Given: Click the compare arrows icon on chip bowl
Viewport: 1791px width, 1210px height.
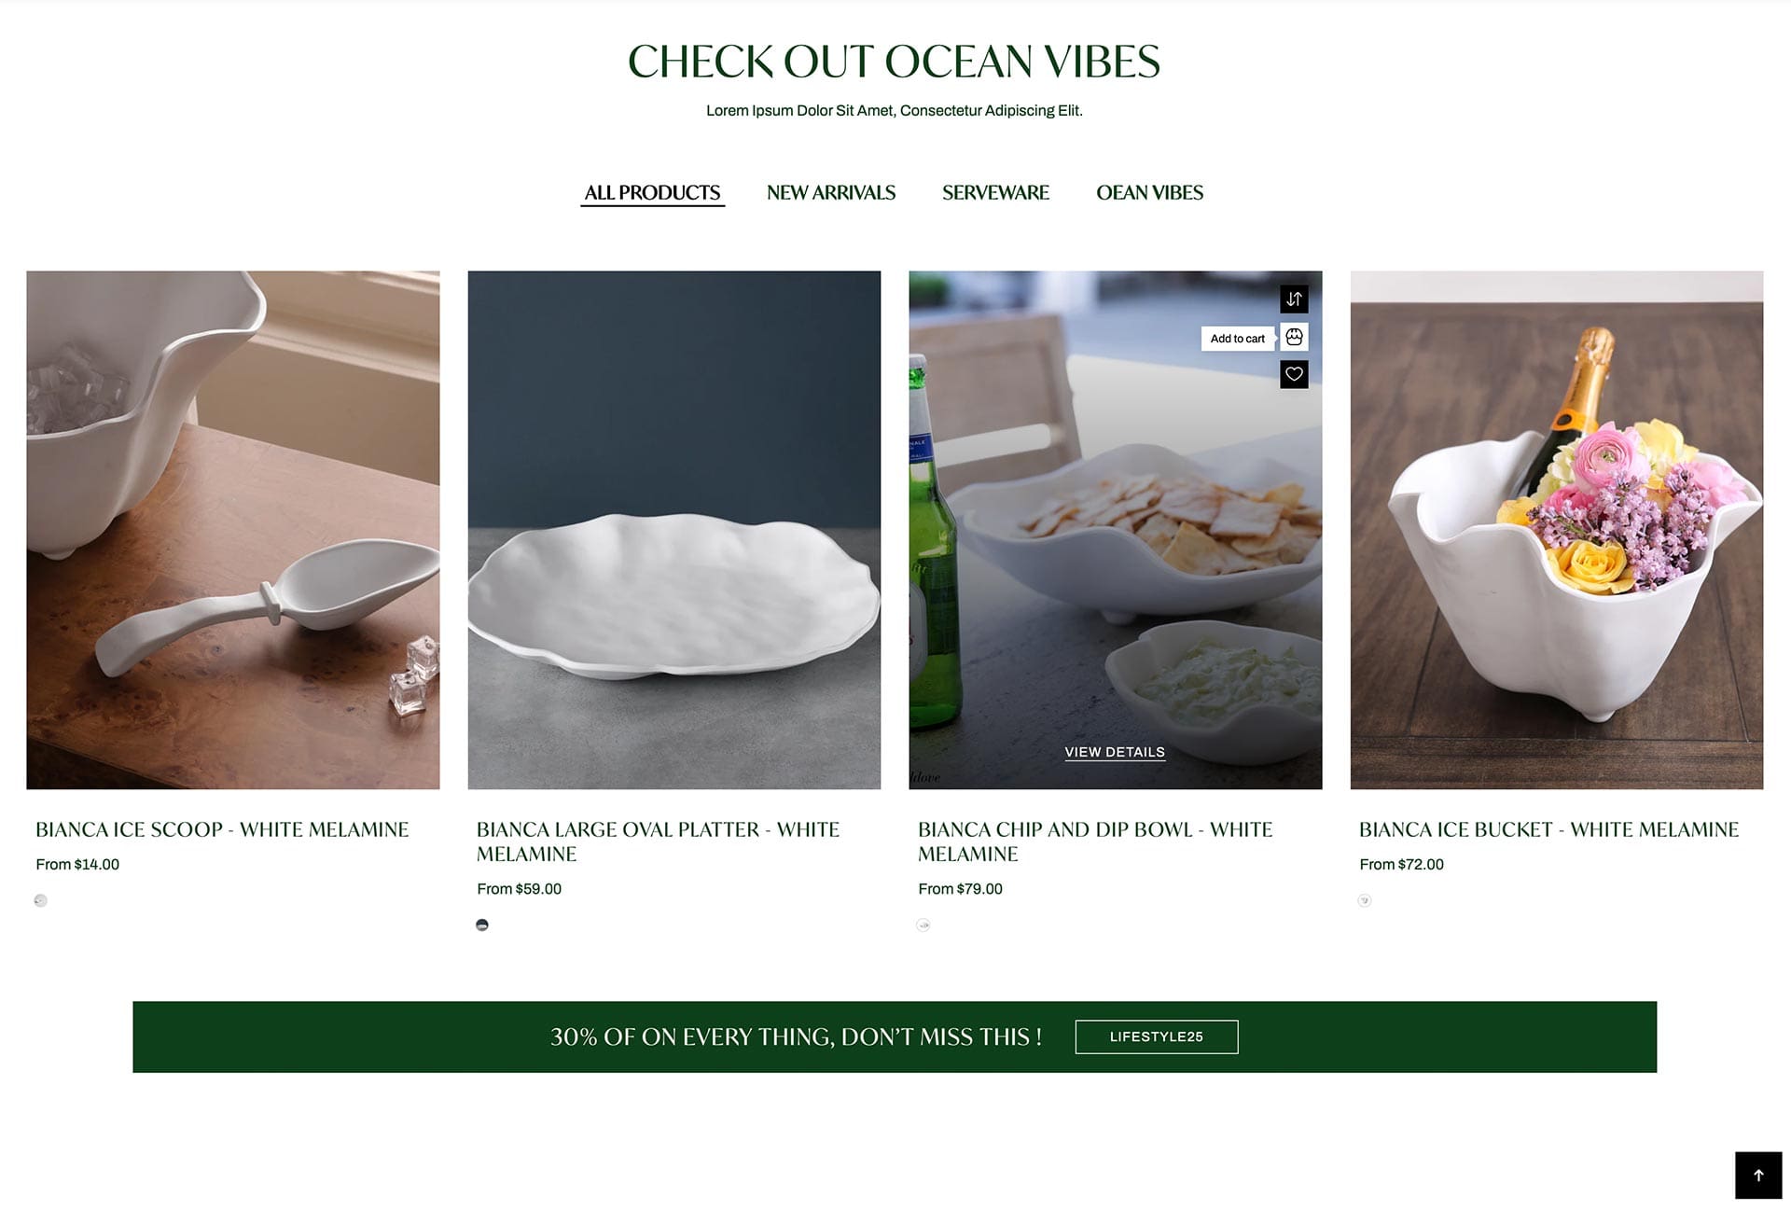Looking at the screenshot, I should tap(1294, 299).
